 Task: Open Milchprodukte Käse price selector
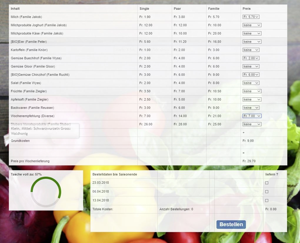(x=252, y=34)
